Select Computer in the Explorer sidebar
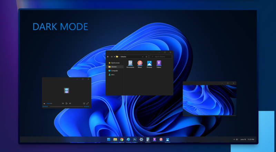The width and height of the screenshot is (276, 152). (113, 71)
